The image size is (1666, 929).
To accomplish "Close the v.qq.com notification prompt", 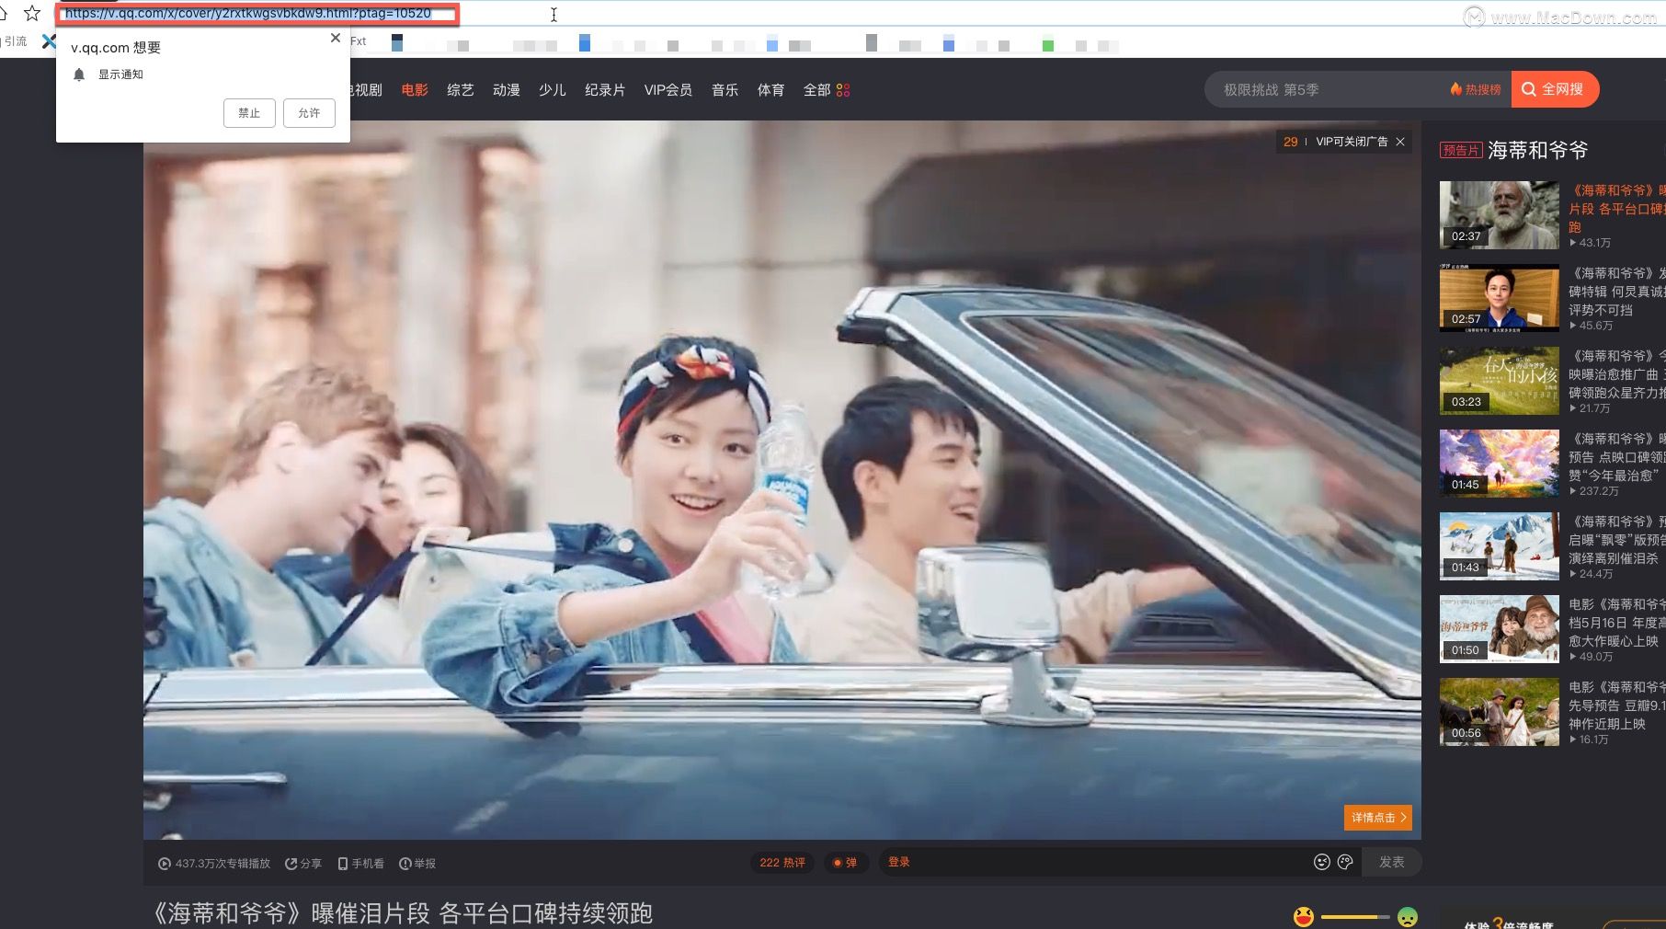I will 336,38.
